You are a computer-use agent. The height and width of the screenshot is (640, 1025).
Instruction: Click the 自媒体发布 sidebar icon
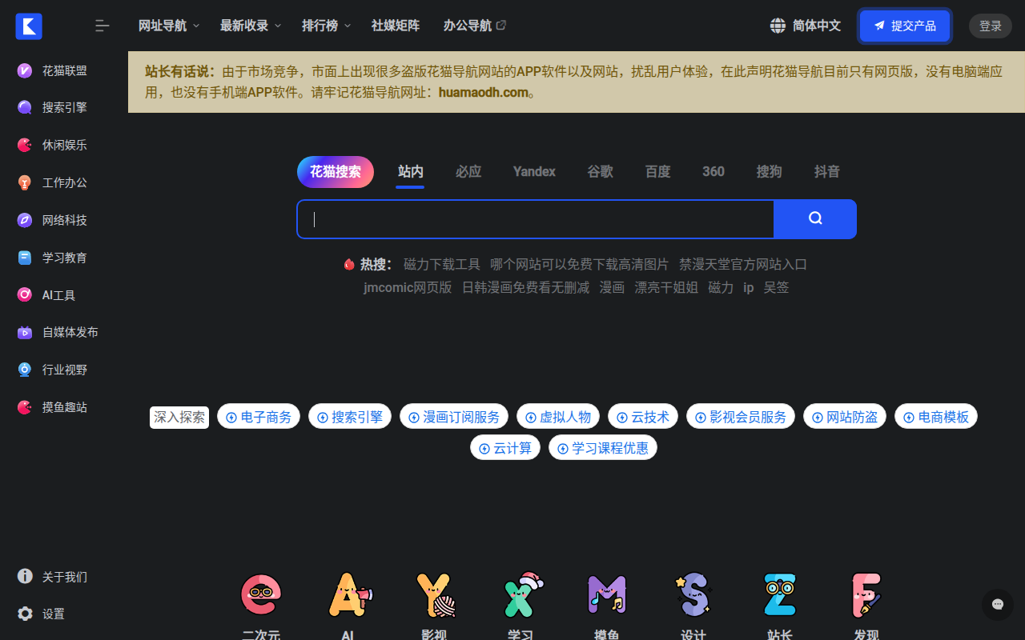pos(24,332)
